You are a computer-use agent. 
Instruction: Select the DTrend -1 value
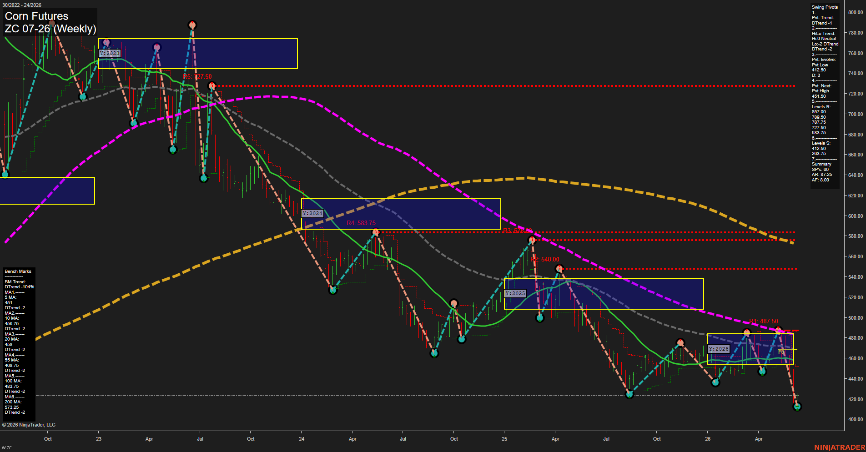pos(822,23)
